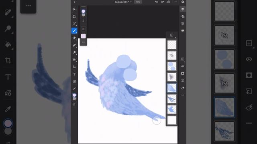This screenshot has width=257, height=144.
Task: Open the comments panel icon
Action: (183, 31)
